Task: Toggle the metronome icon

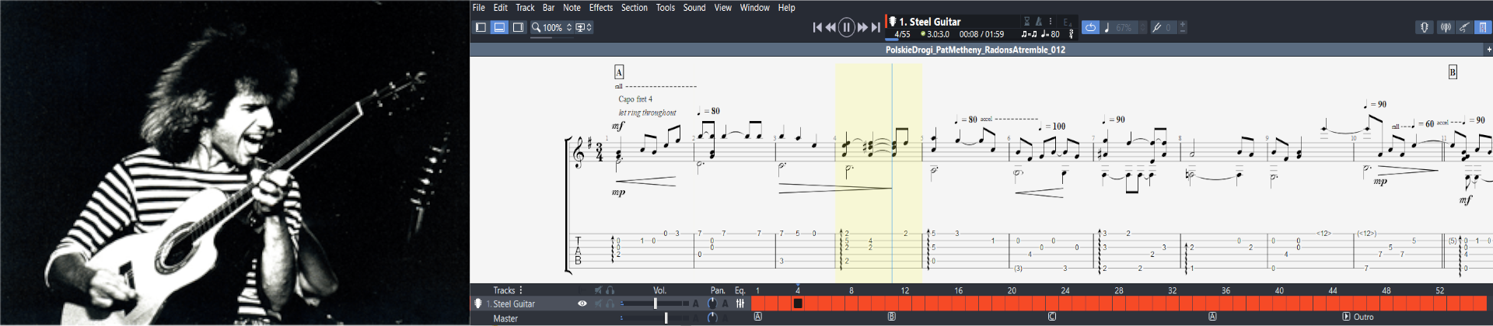Action: 1038,22
